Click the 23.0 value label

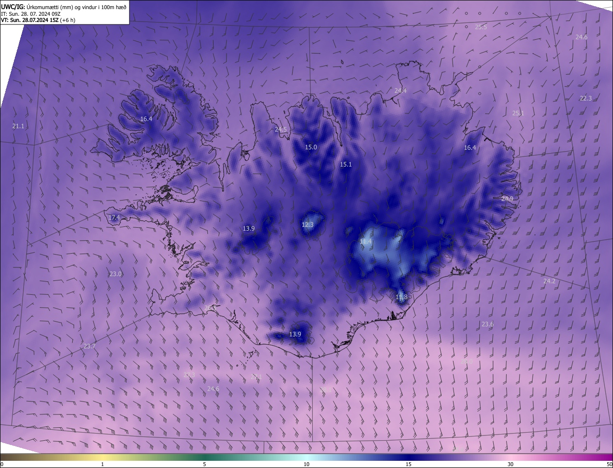115,274
